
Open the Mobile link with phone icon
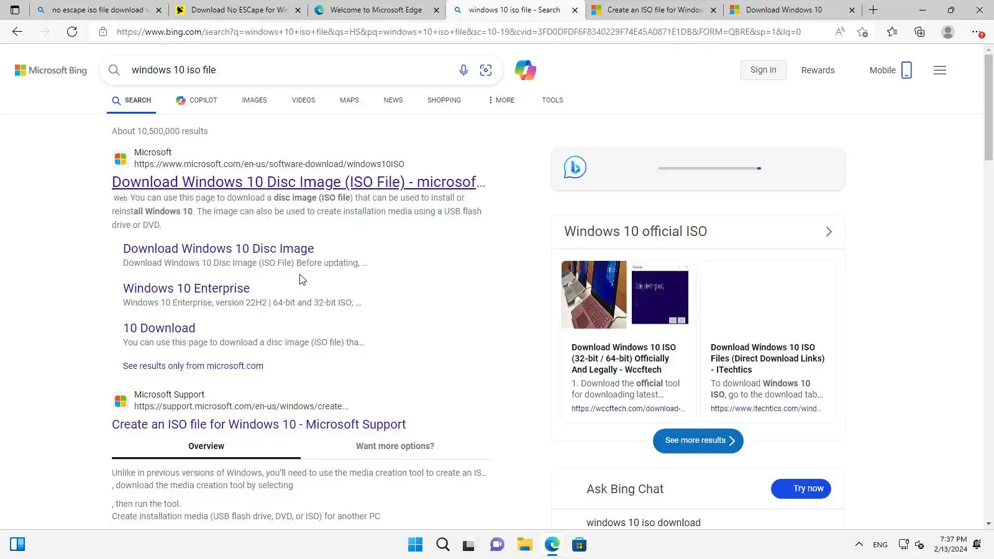[x=891, y=70]
